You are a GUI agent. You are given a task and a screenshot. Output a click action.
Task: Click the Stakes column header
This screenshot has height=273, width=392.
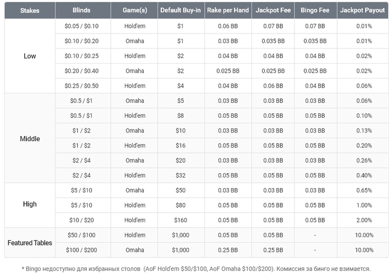pos(30,11)
